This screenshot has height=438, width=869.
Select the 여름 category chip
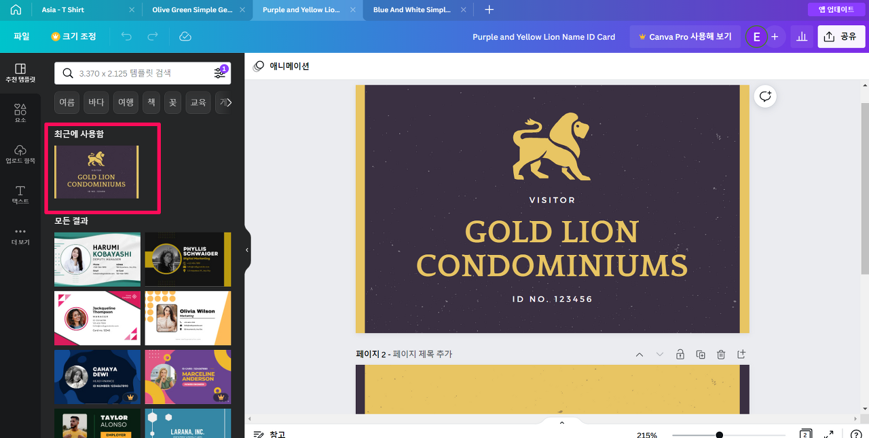tap(67, 102)
